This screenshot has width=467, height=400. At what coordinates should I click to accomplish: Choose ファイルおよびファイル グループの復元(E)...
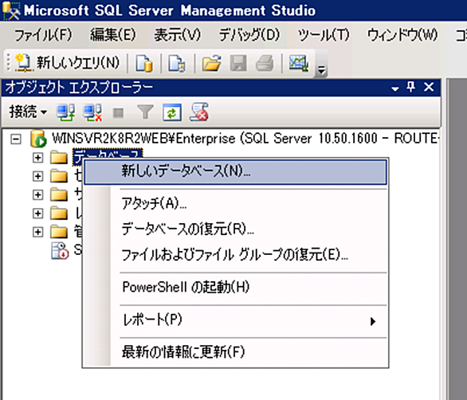pyautogui.click(x=235, y=255)
